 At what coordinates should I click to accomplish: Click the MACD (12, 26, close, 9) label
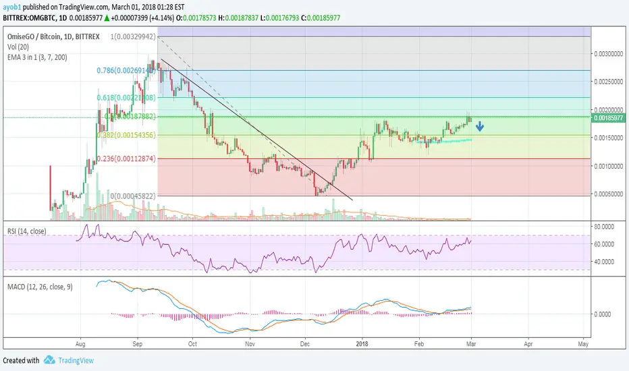(x=40, y=287)
